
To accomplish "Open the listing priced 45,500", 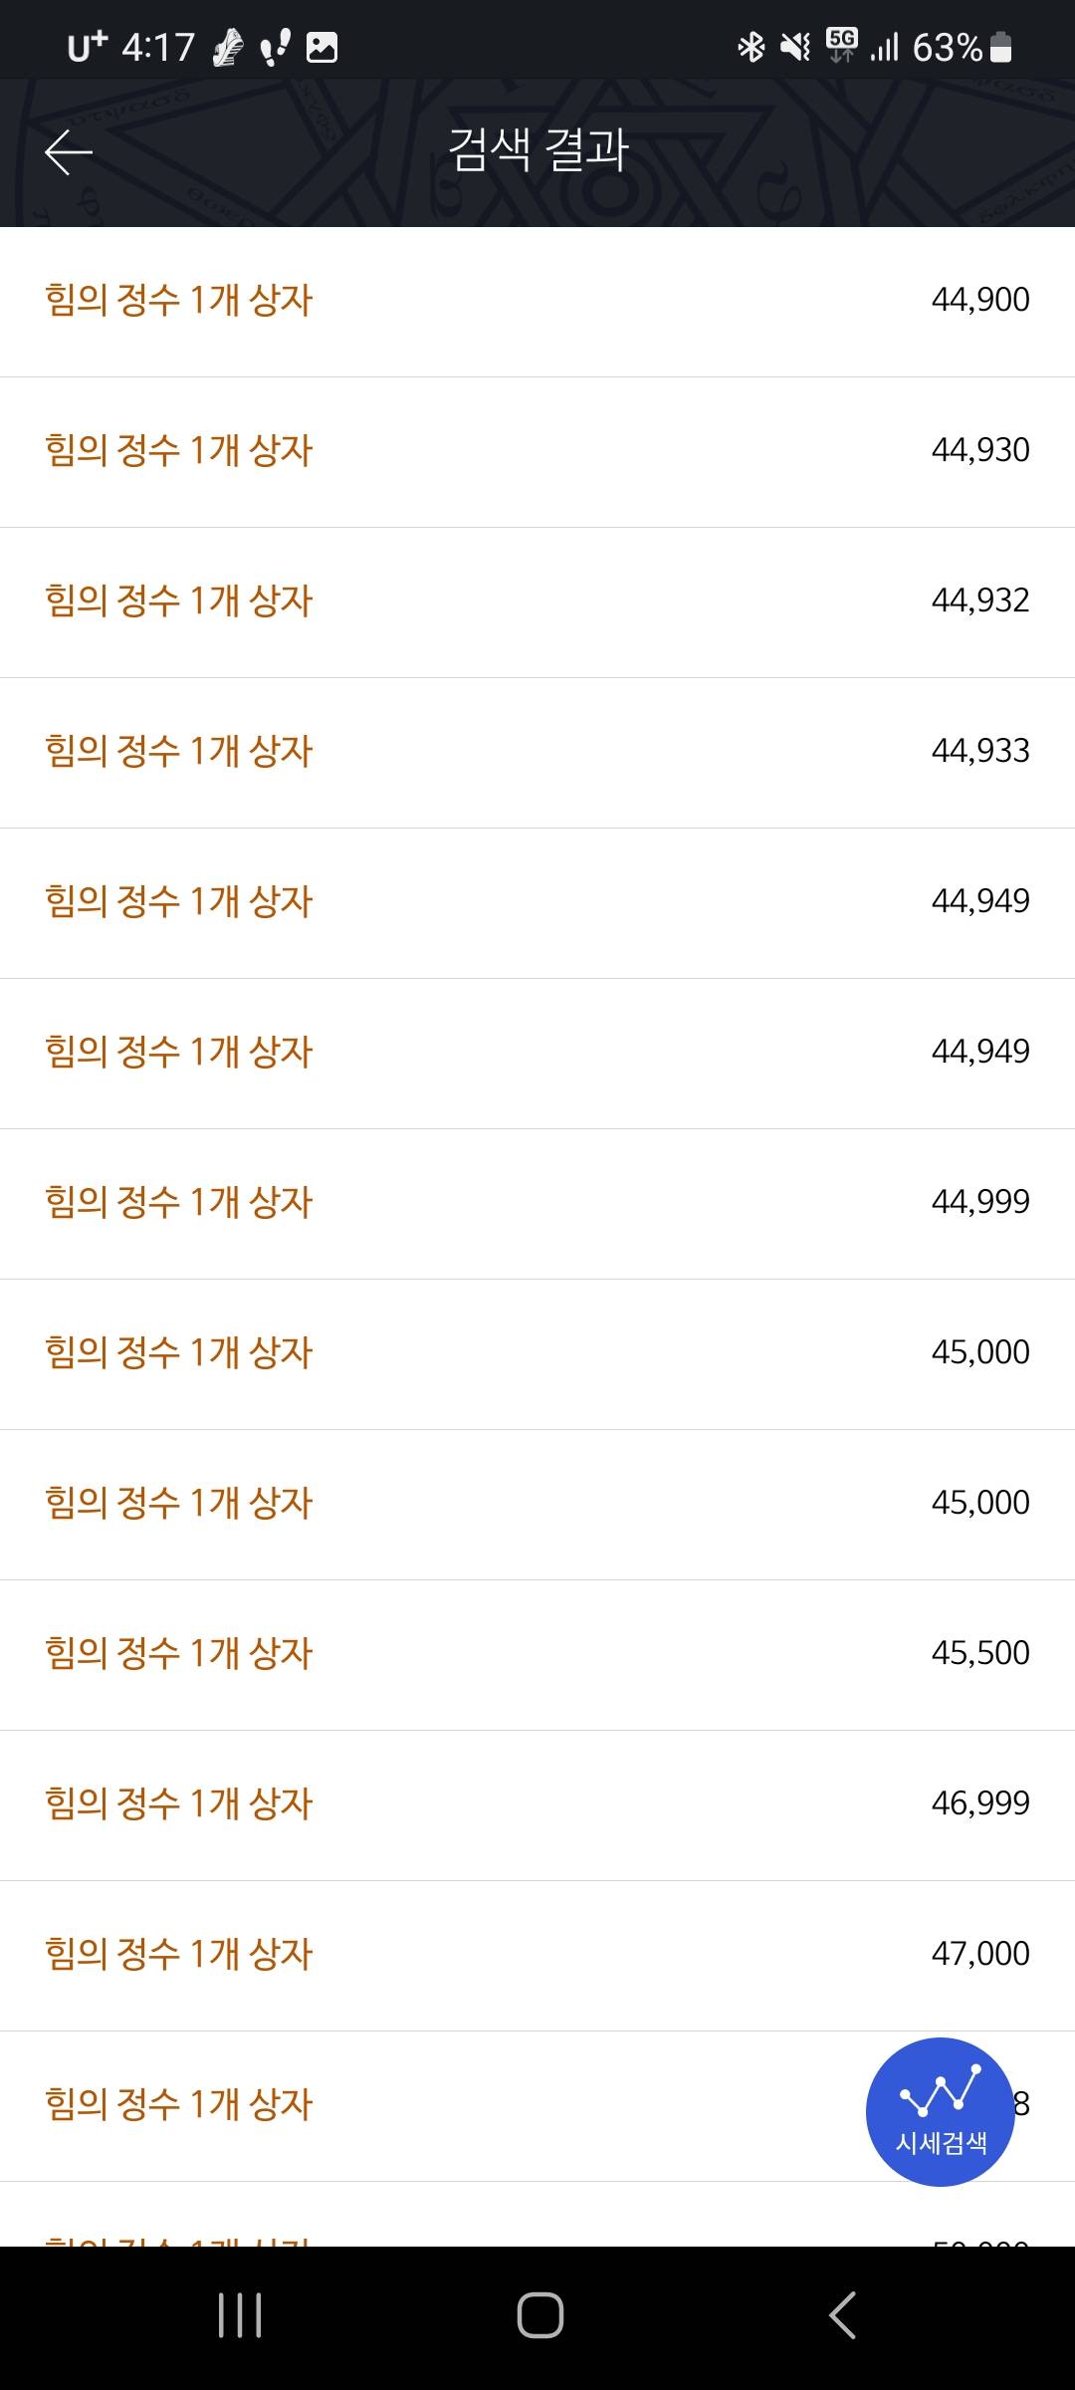I will (537, 1654).
